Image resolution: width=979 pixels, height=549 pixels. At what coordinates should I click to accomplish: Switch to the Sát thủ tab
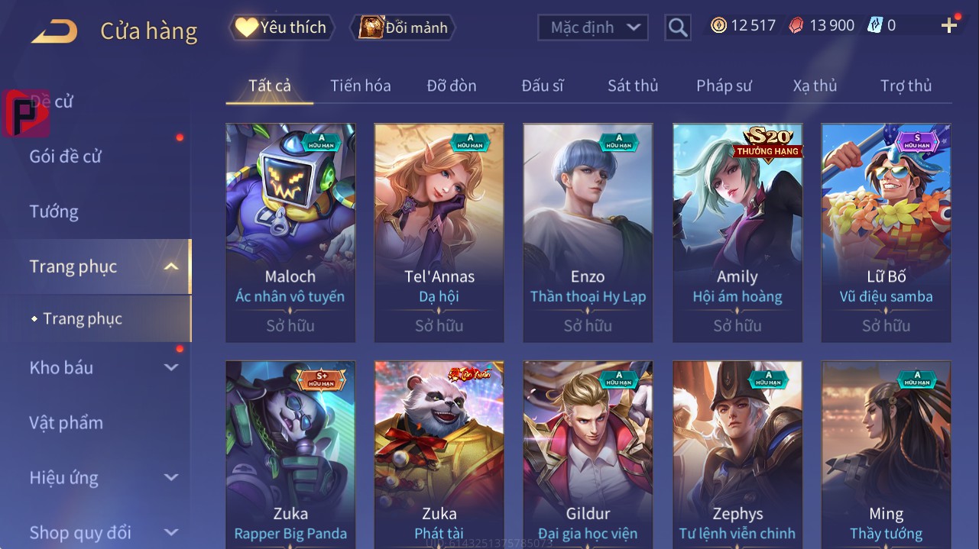click(633, 86)
